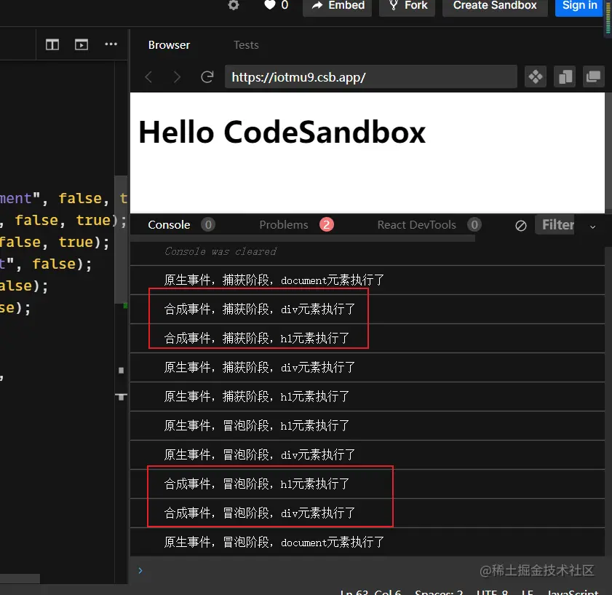
Task: Like the sandbox with the heart icon
Action: [x=270, y=5]
